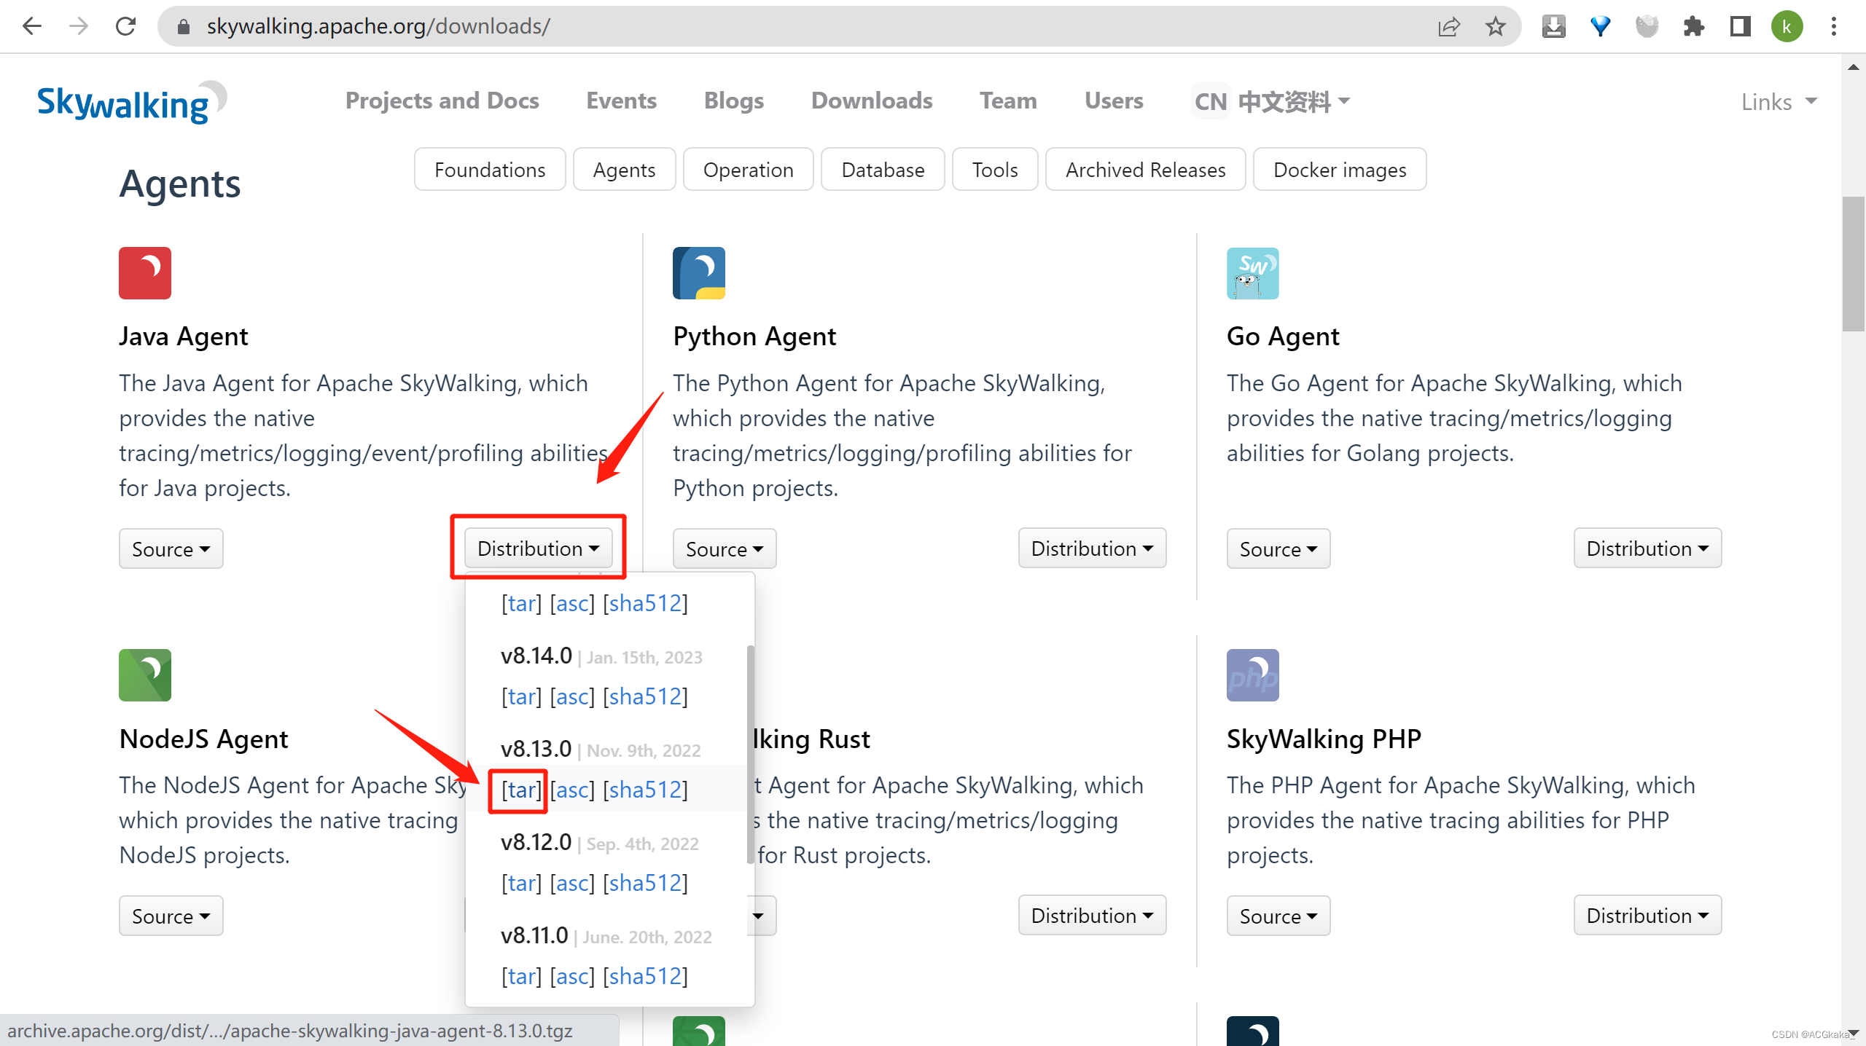Viewport: 1866px width, 1046px height.
Task: Click the address bar URL
Action: click(x=378, y=26)
